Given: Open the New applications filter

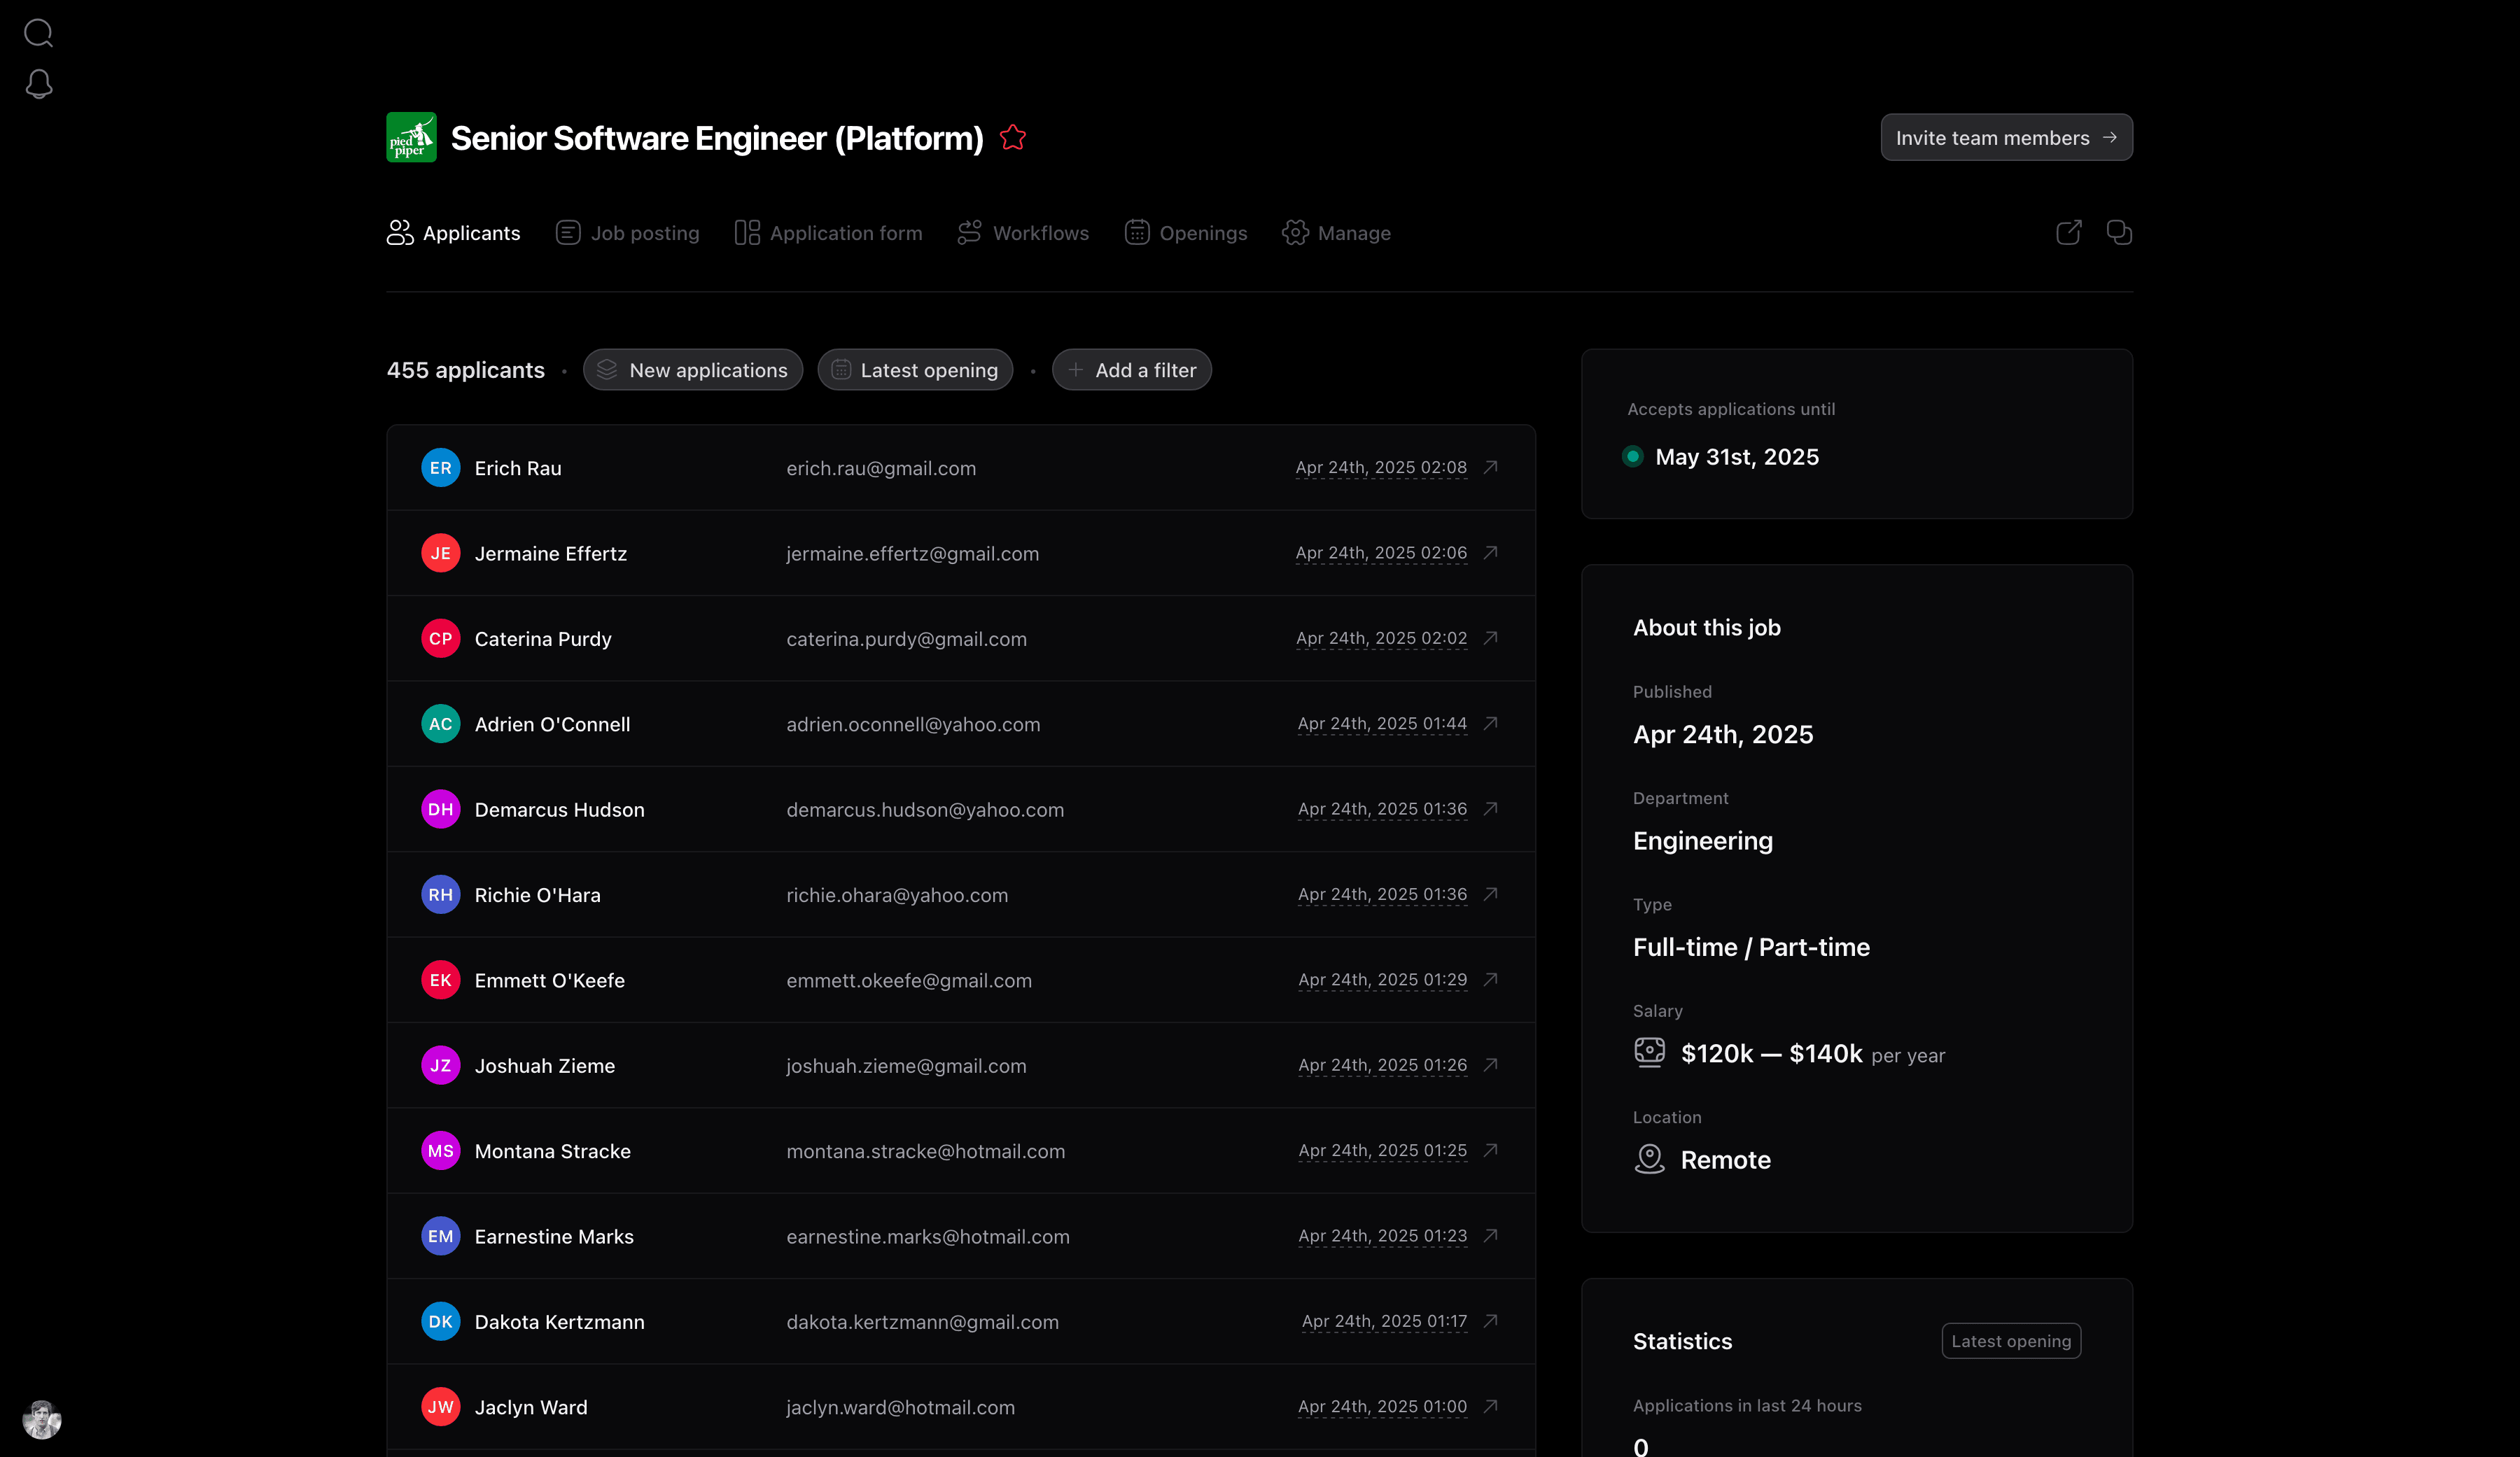Looking at the screenshot, I should coord(692,370).
